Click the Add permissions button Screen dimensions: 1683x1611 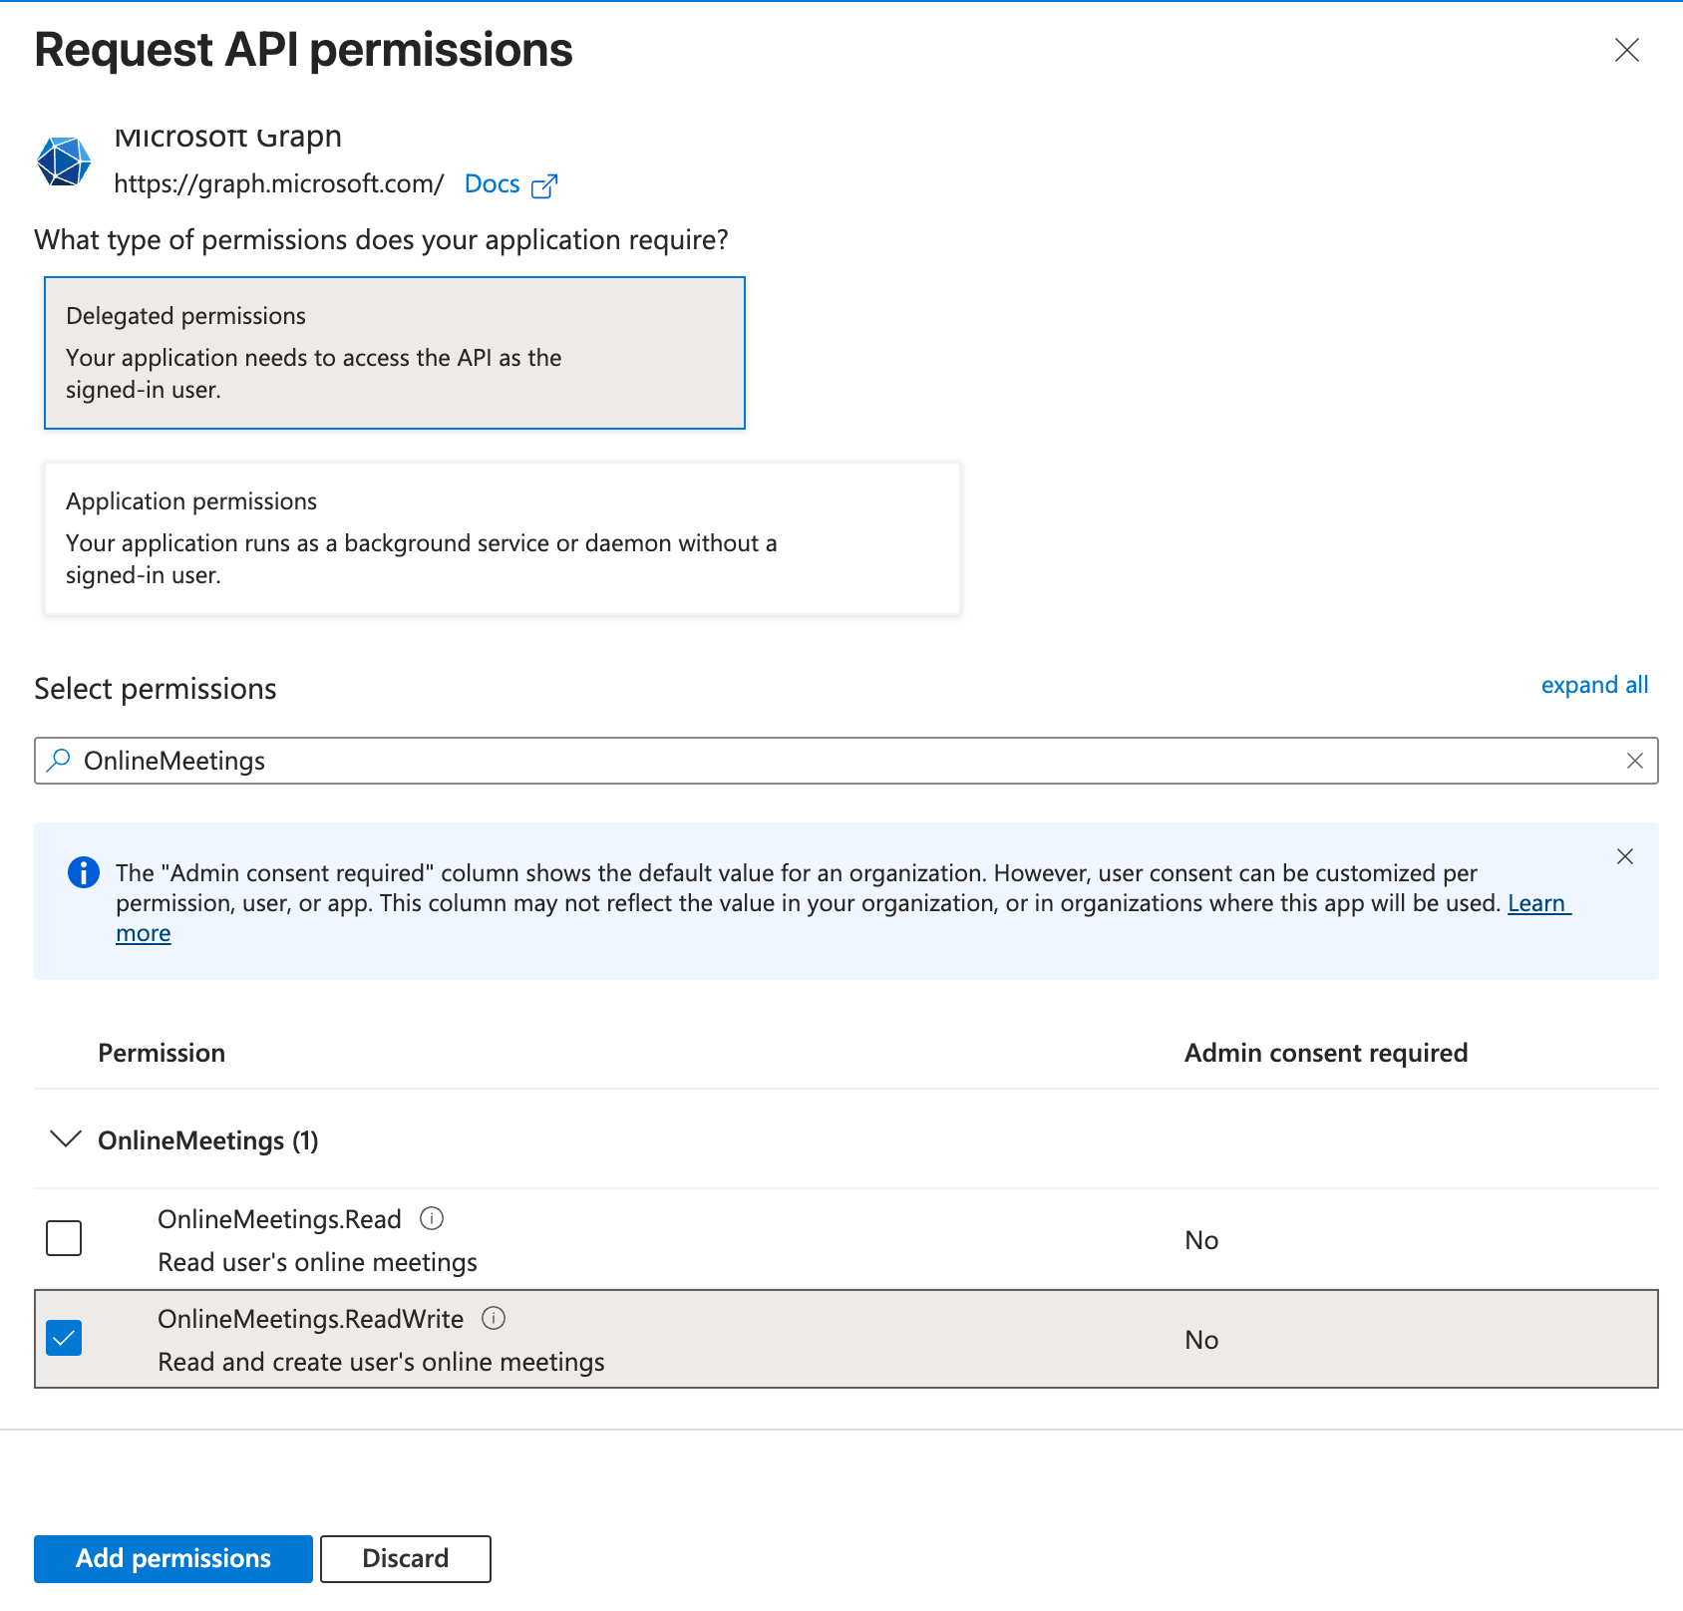click(x=171, y=1558)
